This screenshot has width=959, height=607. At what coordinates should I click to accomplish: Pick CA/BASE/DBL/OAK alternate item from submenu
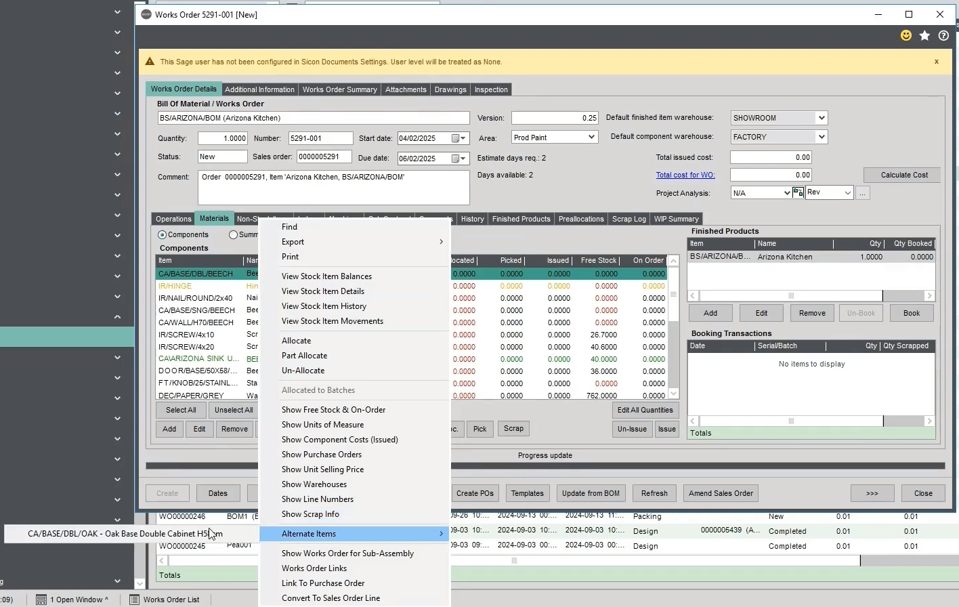coord(131,534)
